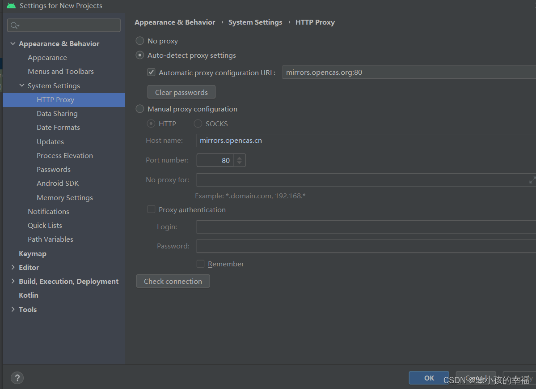
Task: Confirm settings with the OK button
Action: click(x=429, y=378)
